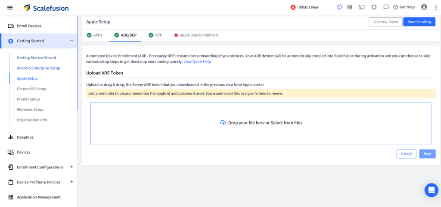The height and width of the screenshot is (207, 441).
Task: Open Enrollment Configurations menu item
Action: point(40,167)
